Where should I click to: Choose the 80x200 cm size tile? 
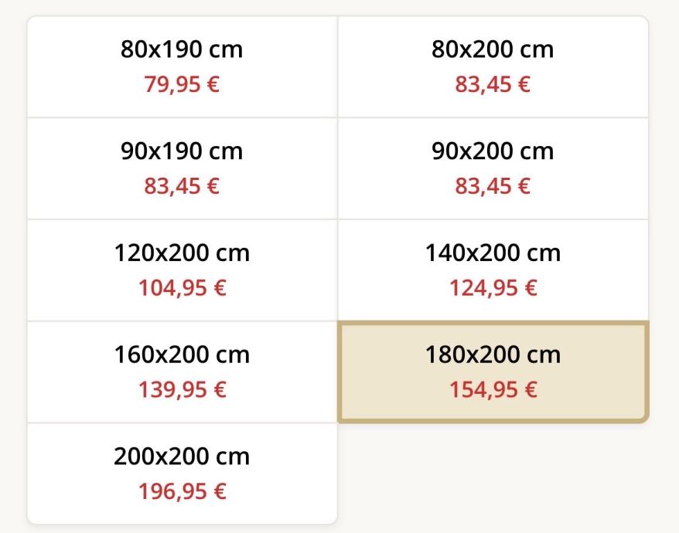[x=493, y=66]
